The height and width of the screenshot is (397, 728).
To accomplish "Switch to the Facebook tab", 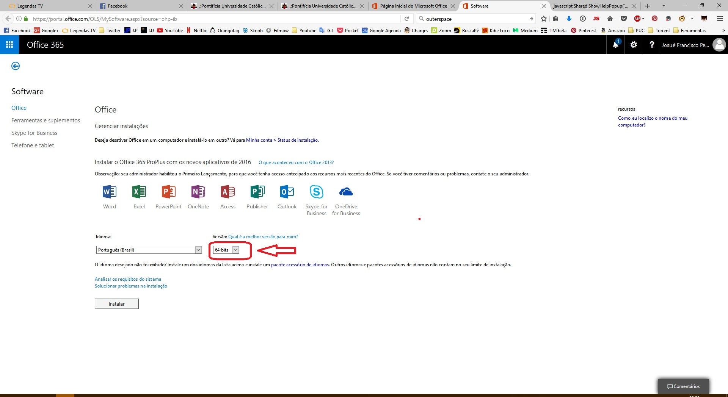I will coord(140,6).
